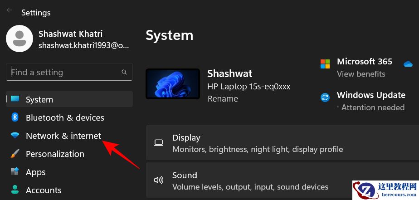Click the back arrow in Settings header

point(9,10)
